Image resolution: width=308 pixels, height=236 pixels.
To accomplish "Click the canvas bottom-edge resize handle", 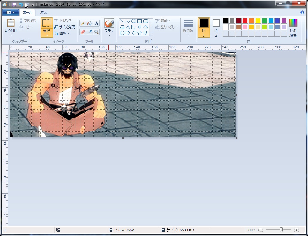I will click(123, 138).
